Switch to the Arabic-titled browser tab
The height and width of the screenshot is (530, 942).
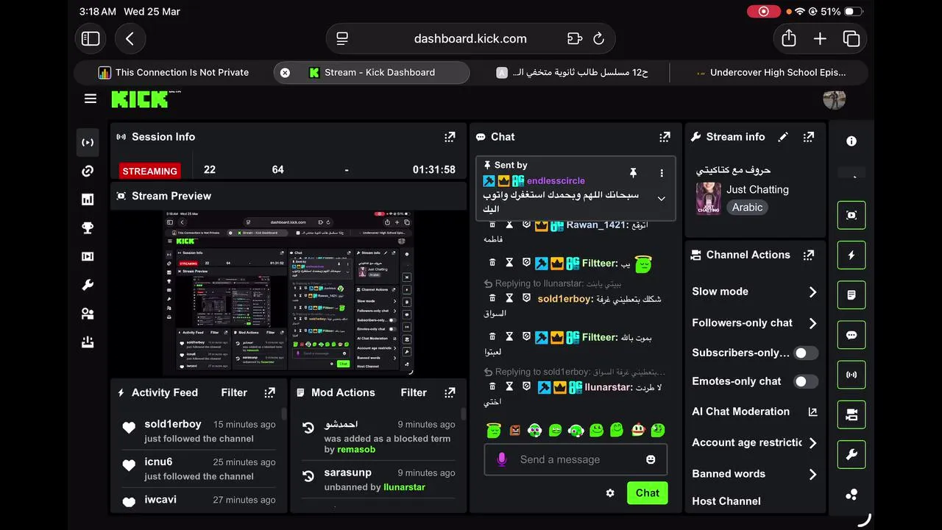[573, 72]
